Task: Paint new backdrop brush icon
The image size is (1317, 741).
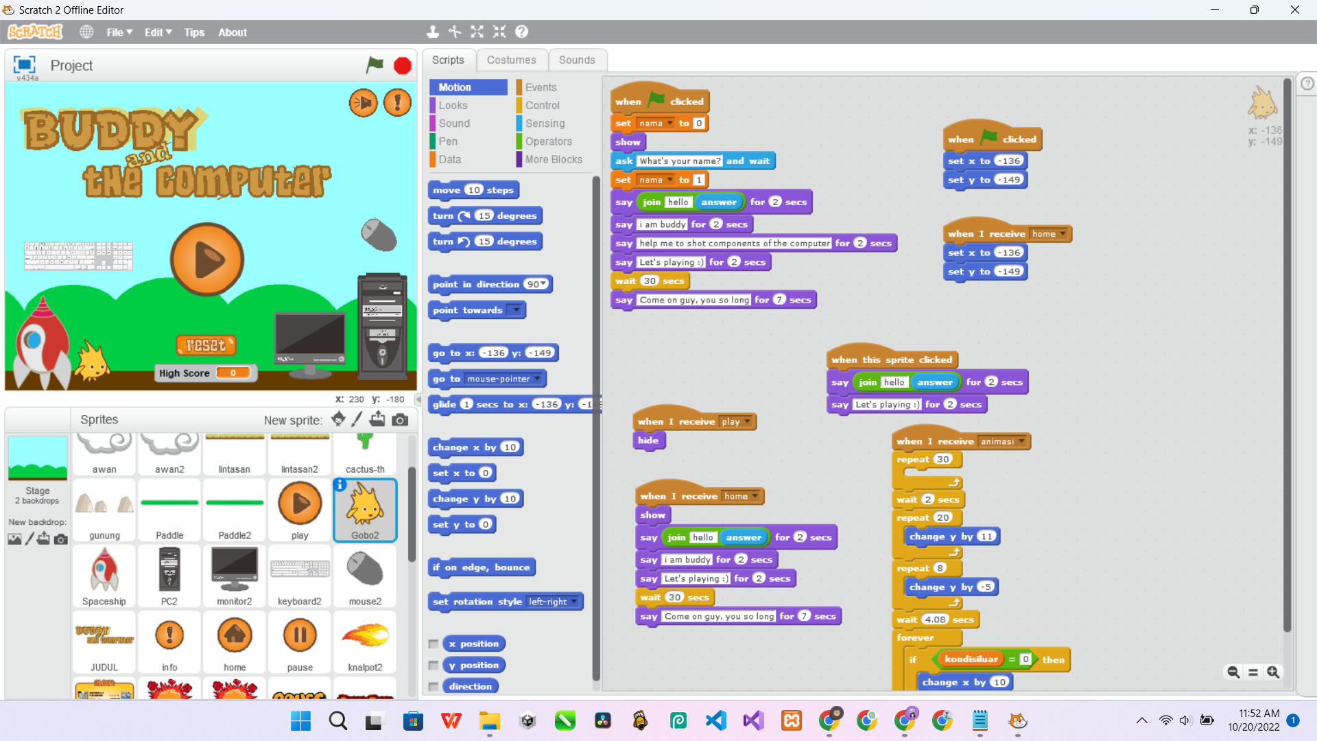Action: pyautogui.click(x=29, y=539)
